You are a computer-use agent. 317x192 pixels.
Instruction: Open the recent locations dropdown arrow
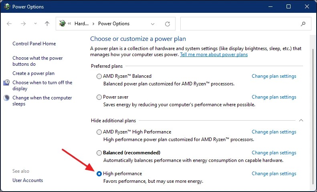tap(35, 24)
